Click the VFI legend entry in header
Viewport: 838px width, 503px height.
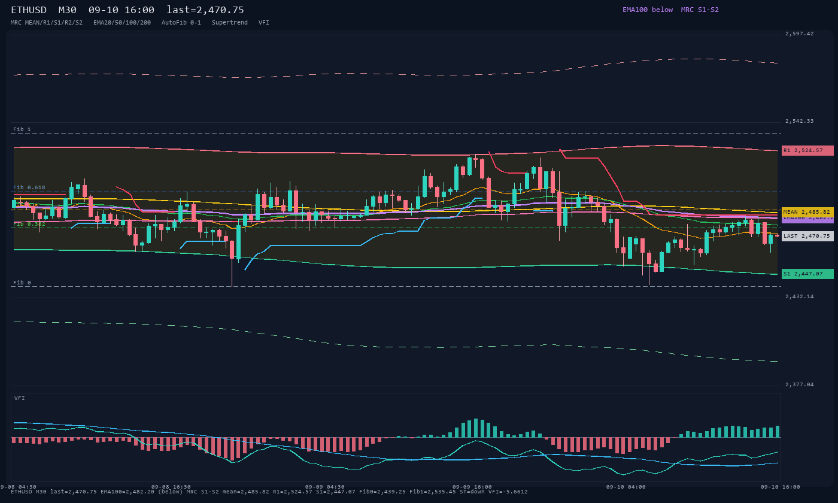click(264, 22)
